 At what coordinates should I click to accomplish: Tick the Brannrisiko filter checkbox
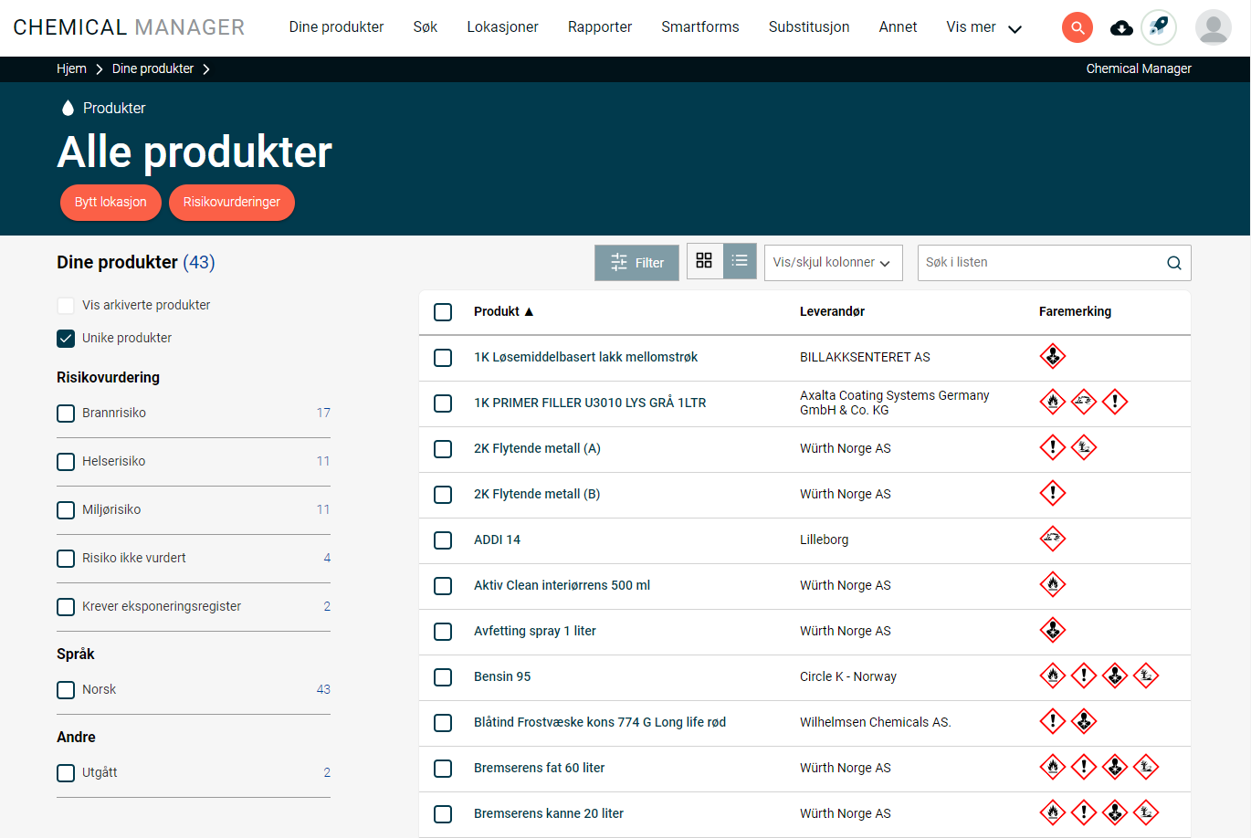[x=66, y=414]
